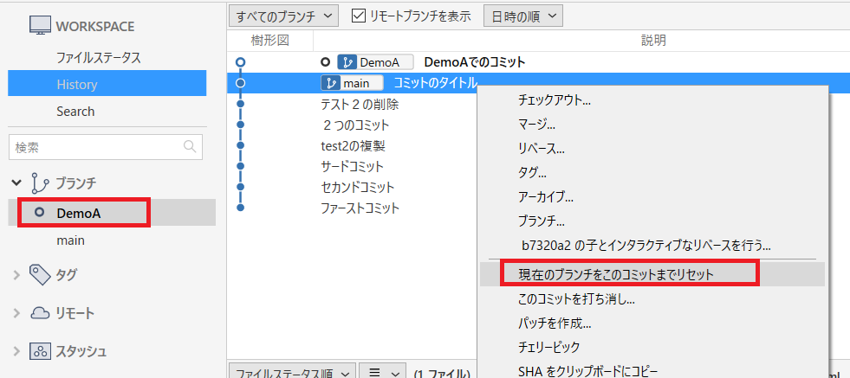Click the branch icon beside ブランチ
This screenshot has height=378, width=850.
[39, 183]
